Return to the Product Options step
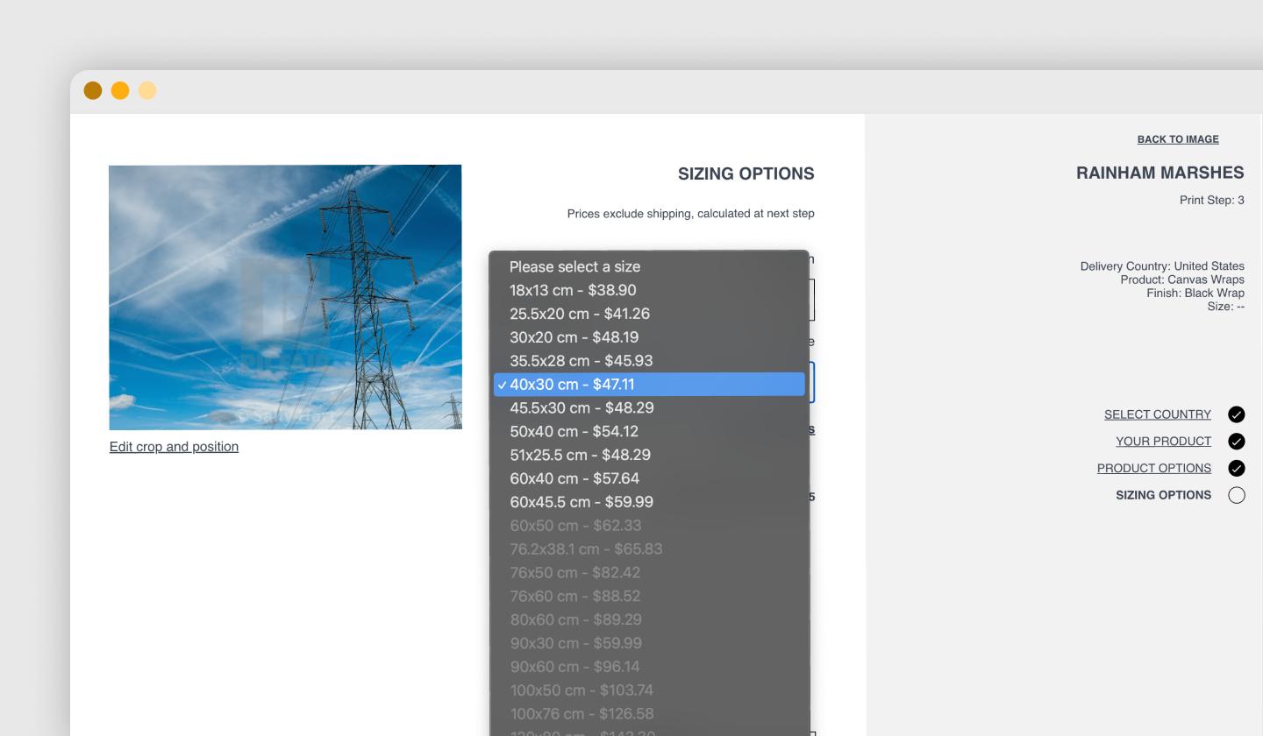Viewport: 1263px width, 736px height. 1153,469
